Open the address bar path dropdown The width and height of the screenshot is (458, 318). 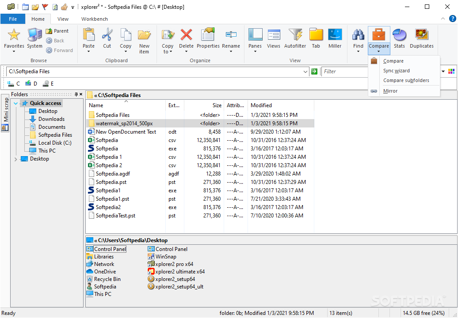(305, 71)
